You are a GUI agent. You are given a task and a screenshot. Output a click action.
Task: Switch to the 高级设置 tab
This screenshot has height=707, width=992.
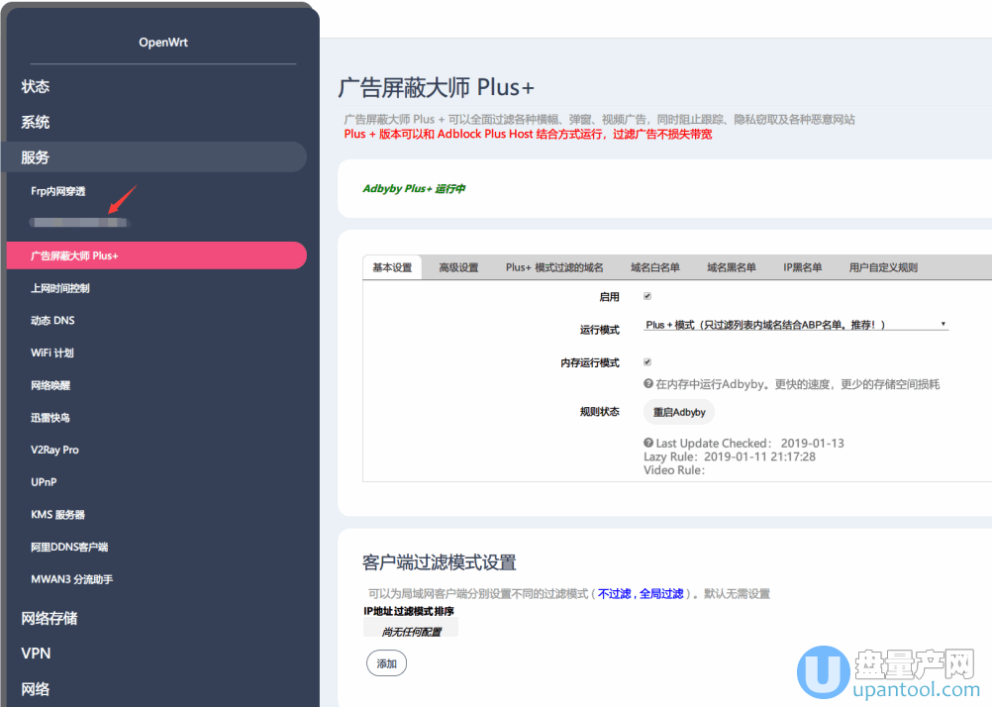click(x=458, y=267)
